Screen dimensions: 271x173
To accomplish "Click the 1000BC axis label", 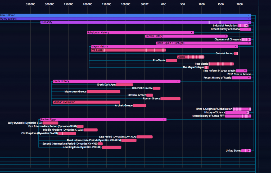I will pyautogui.click(x=126, y=4).
